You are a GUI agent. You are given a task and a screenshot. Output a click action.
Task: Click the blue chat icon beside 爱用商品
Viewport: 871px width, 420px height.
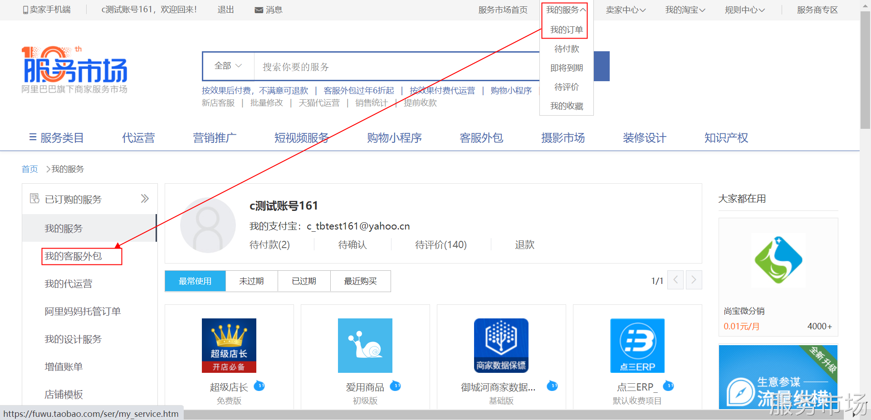(395, 386)
